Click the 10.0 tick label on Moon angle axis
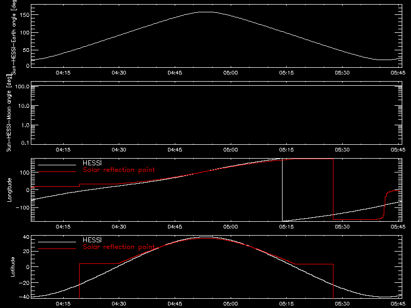The image size is (411, 308). [x=24, y=106]
